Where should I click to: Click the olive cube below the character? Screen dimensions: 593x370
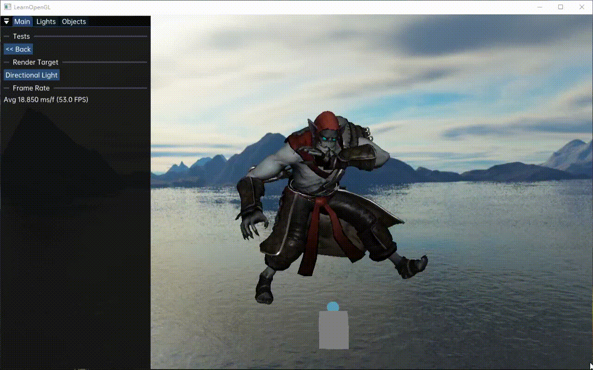point(334,330)
